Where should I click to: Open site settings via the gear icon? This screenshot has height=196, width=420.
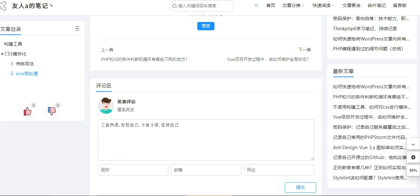[413, 157]
